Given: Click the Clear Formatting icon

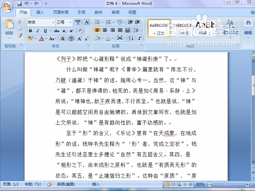Looking at the screenshot, I should [80, 31].
